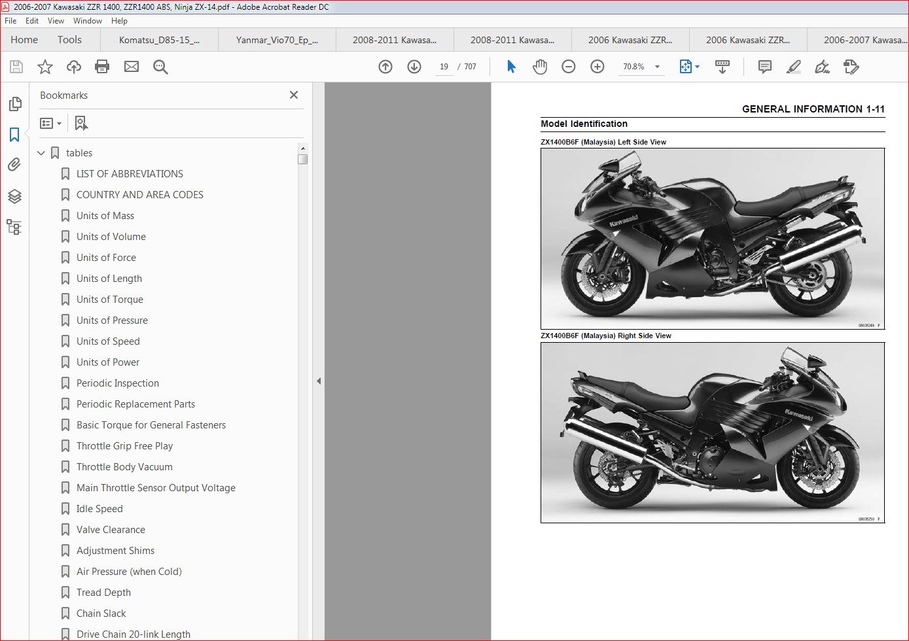Open Units of Length bookmark
Viewport: 909px width, 641px height.
(x=109, y=279)
